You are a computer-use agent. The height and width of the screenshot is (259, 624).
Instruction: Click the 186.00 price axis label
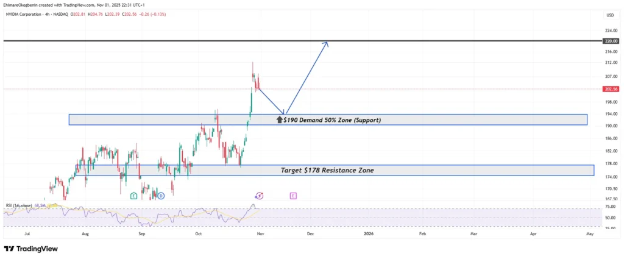pyautogui.click(x=611, y=138)
